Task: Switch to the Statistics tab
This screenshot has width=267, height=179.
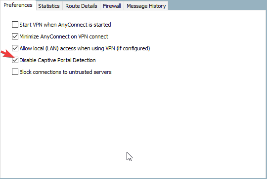Action: 49,6
